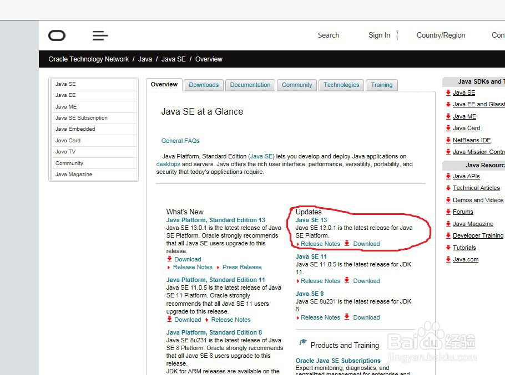Open Java SE Subscription sidebar item
The width and height of the screenshot is (505, 375).
click(94, 118)
